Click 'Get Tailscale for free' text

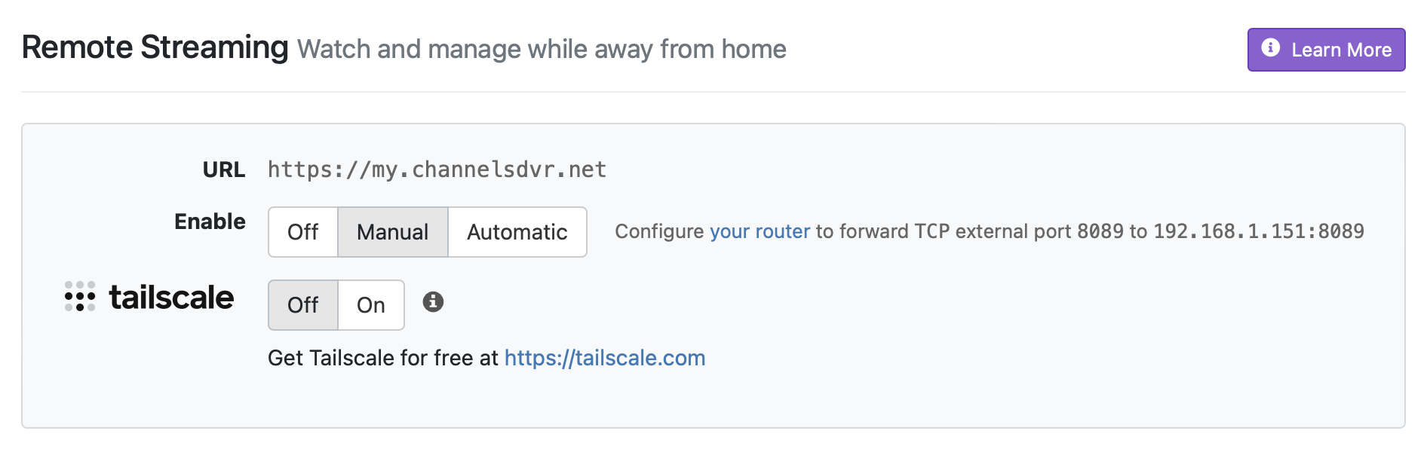pos(381,358)
